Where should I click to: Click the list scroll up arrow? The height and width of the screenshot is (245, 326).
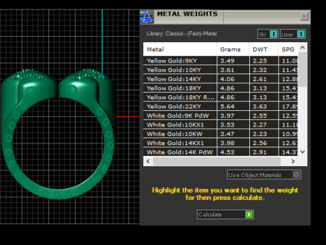(x=302, y=48)
